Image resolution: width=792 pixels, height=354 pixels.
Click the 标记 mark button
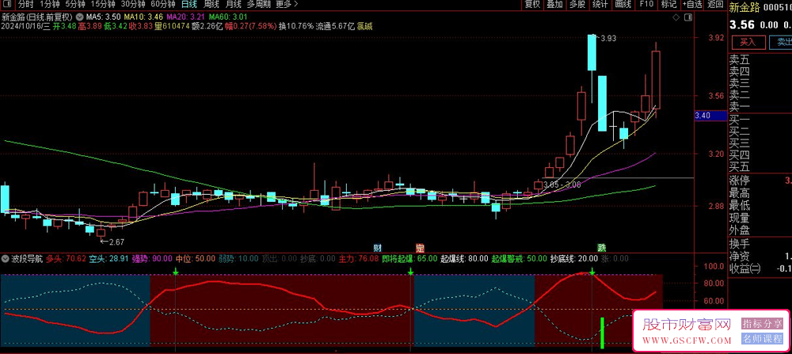pyautogui.click(x=668, y=5)
